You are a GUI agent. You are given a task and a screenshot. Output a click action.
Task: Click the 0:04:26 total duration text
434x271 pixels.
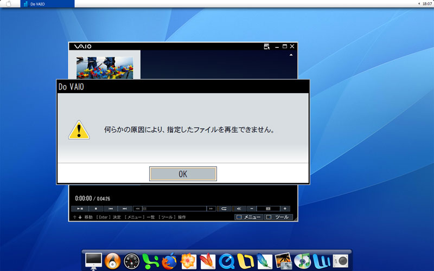click(103, 198)
